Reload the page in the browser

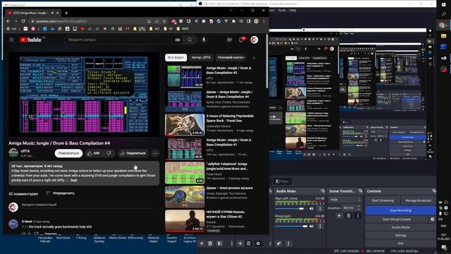23,21
